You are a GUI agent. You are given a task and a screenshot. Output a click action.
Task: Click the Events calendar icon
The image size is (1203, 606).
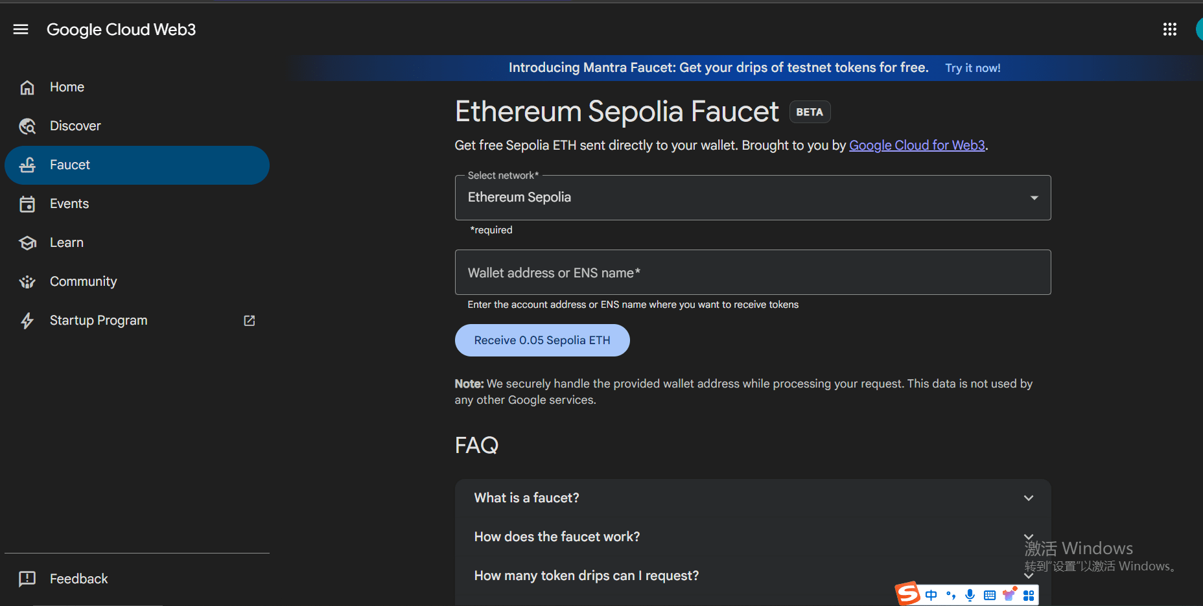tap(27, 204)
